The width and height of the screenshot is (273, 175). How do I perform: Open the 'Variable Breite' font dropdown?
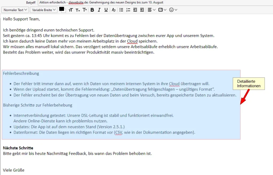pyautogui.click(x=43, y=10)
